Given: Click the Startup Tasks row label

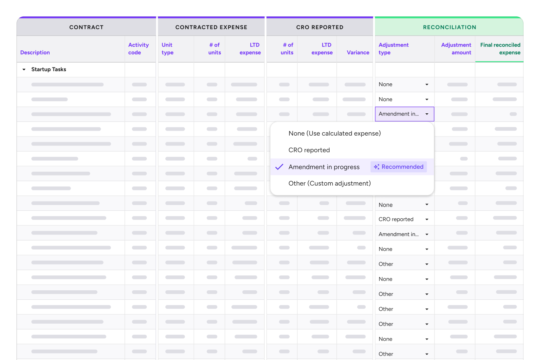Looking at the screenshot, I should (49, 70).
